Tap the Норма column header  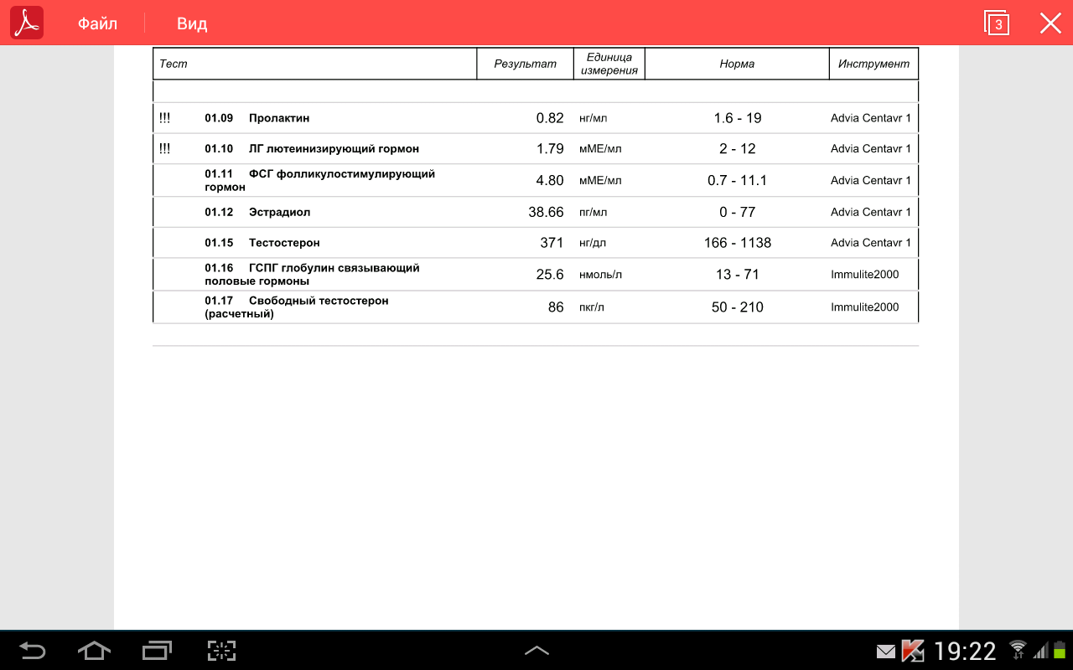pyautogui.click(x=737, y=64)
